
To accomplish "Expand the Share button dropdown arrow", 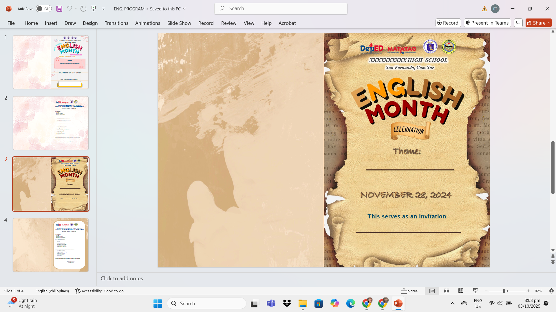I will point(549,23).
